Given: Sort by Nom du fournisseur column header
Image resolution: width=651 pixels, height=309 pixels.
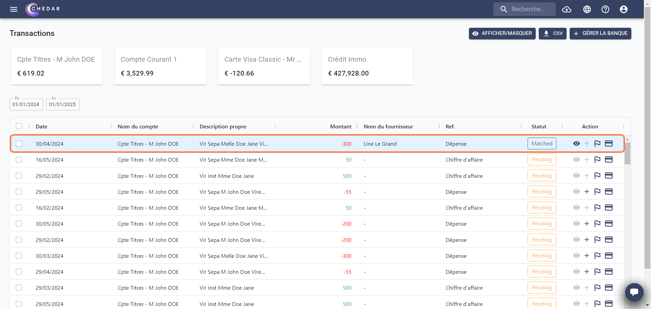Looking at the screenshot, I should tap(388, 126).
